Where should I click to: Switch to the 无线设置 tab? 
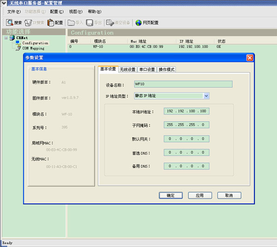(127, 69)
